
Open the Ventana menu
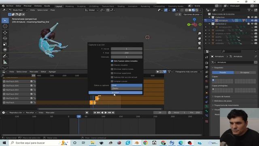click(38, 6)
